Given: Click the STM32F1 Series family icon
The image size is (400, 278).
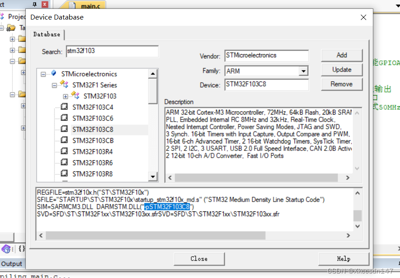Looking at the screenshot, I should coord(64,84).
